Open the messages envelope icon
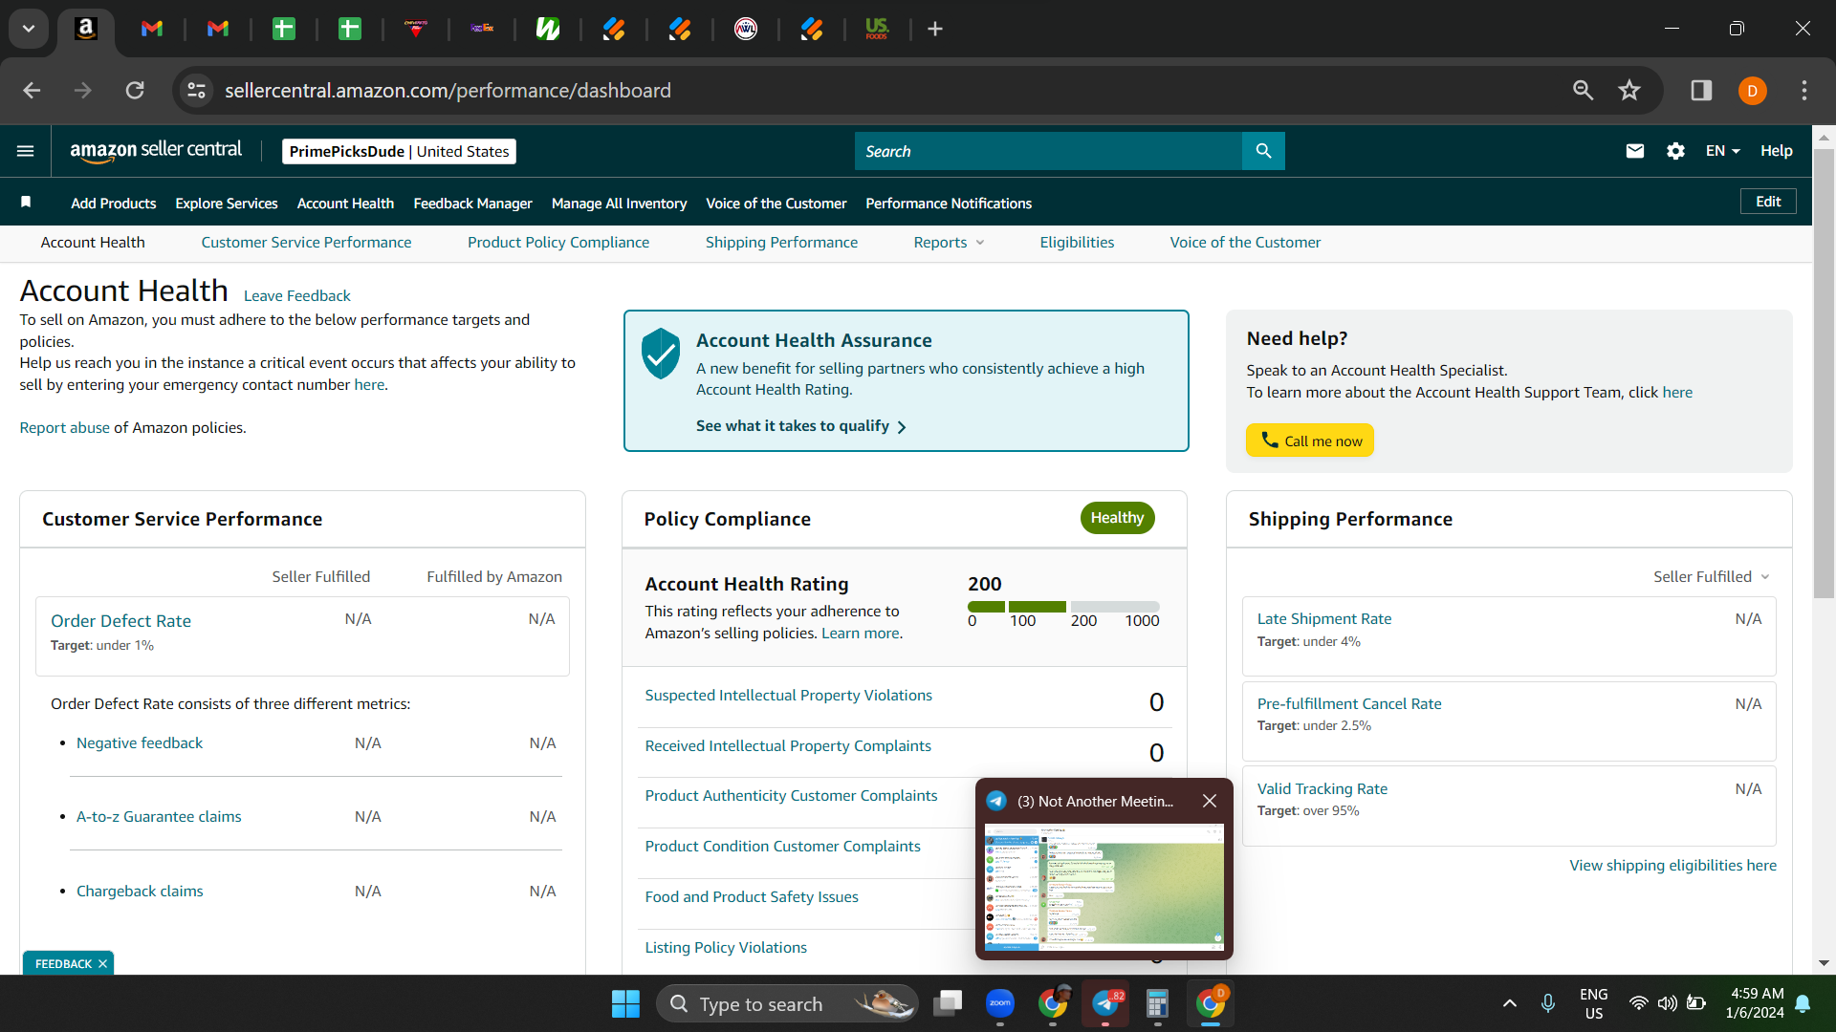This screenshot has height=1032, width=1836. coord(1635,151)
